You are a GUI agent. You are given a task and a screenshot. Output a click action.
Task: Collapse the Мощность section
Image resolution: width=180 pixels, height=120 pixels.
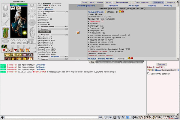tap(39, 35)
